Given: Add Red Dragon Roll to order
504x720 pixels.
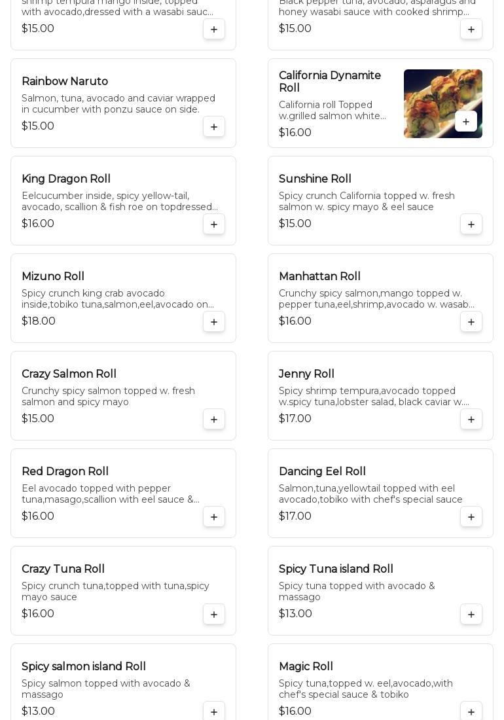Looking at the screenshot, I should (214, 517).
